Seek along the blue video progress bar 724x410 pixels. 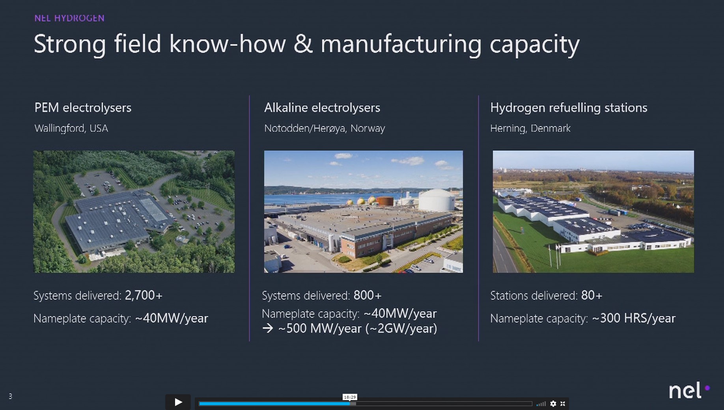366,404
